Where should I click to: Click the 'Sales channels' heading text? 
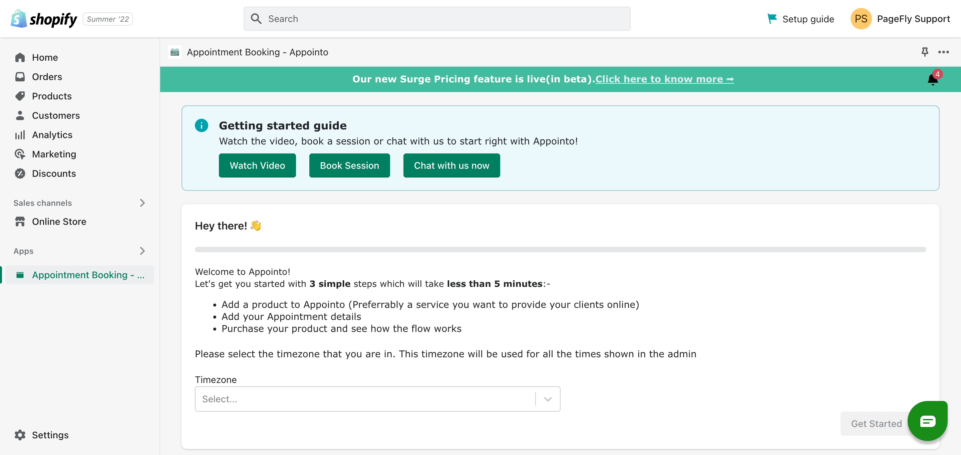point(42,203)
